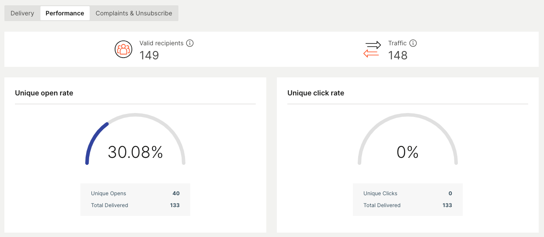Select the Performance tab
544x237 pixels.
[65, 13]
